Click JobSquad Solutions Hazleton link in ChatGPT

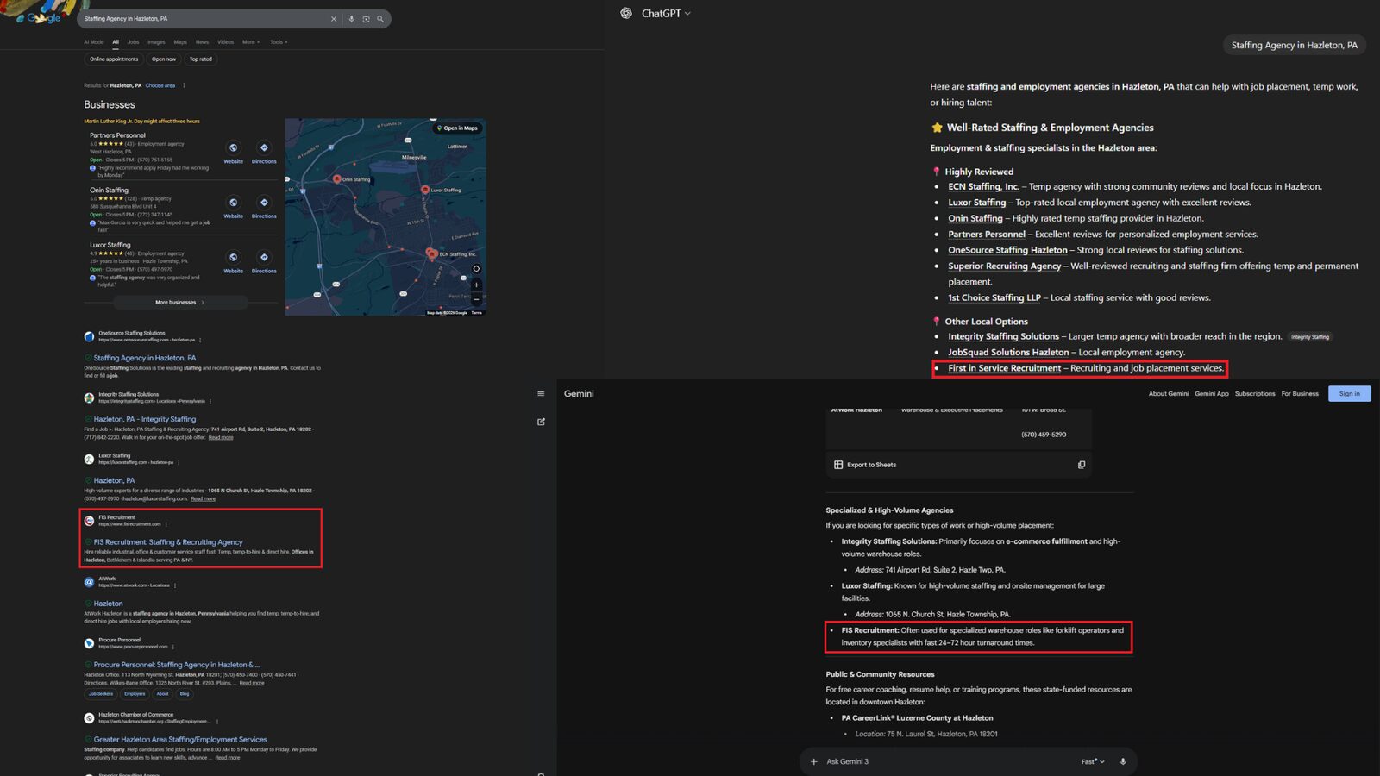coord(1008,352)
